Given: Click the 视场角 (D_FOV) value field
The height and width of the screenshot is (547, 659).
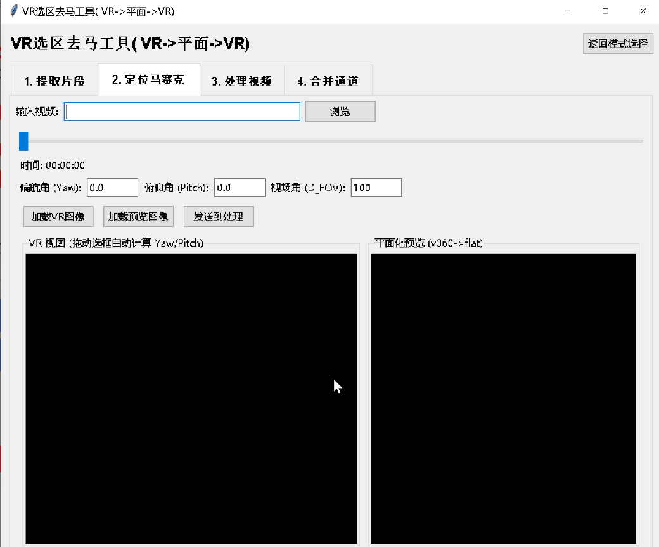Looking at the screenshot, I should pos(376,188).
